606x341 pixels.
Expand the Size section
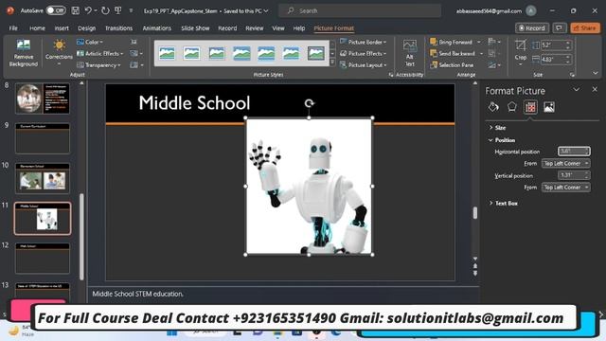tap(497, 128)
